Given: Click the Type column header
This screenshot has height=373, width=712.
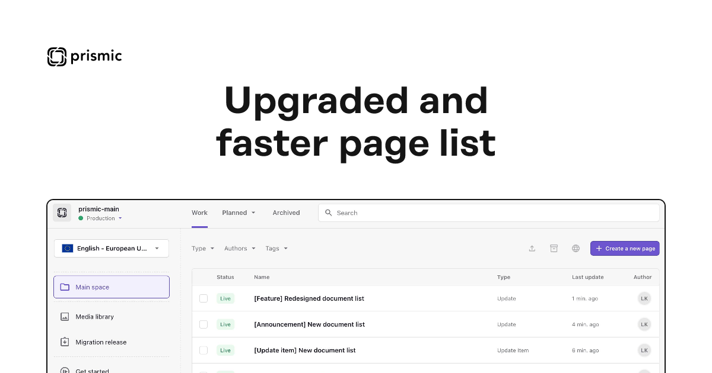Looking at the screenshot, I should coord(504,277).
